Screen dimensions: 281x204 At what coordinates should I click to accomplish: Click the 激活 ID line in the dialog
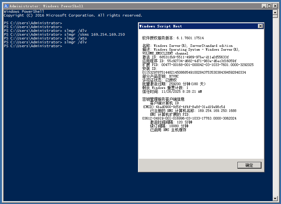tap(186, 57)
